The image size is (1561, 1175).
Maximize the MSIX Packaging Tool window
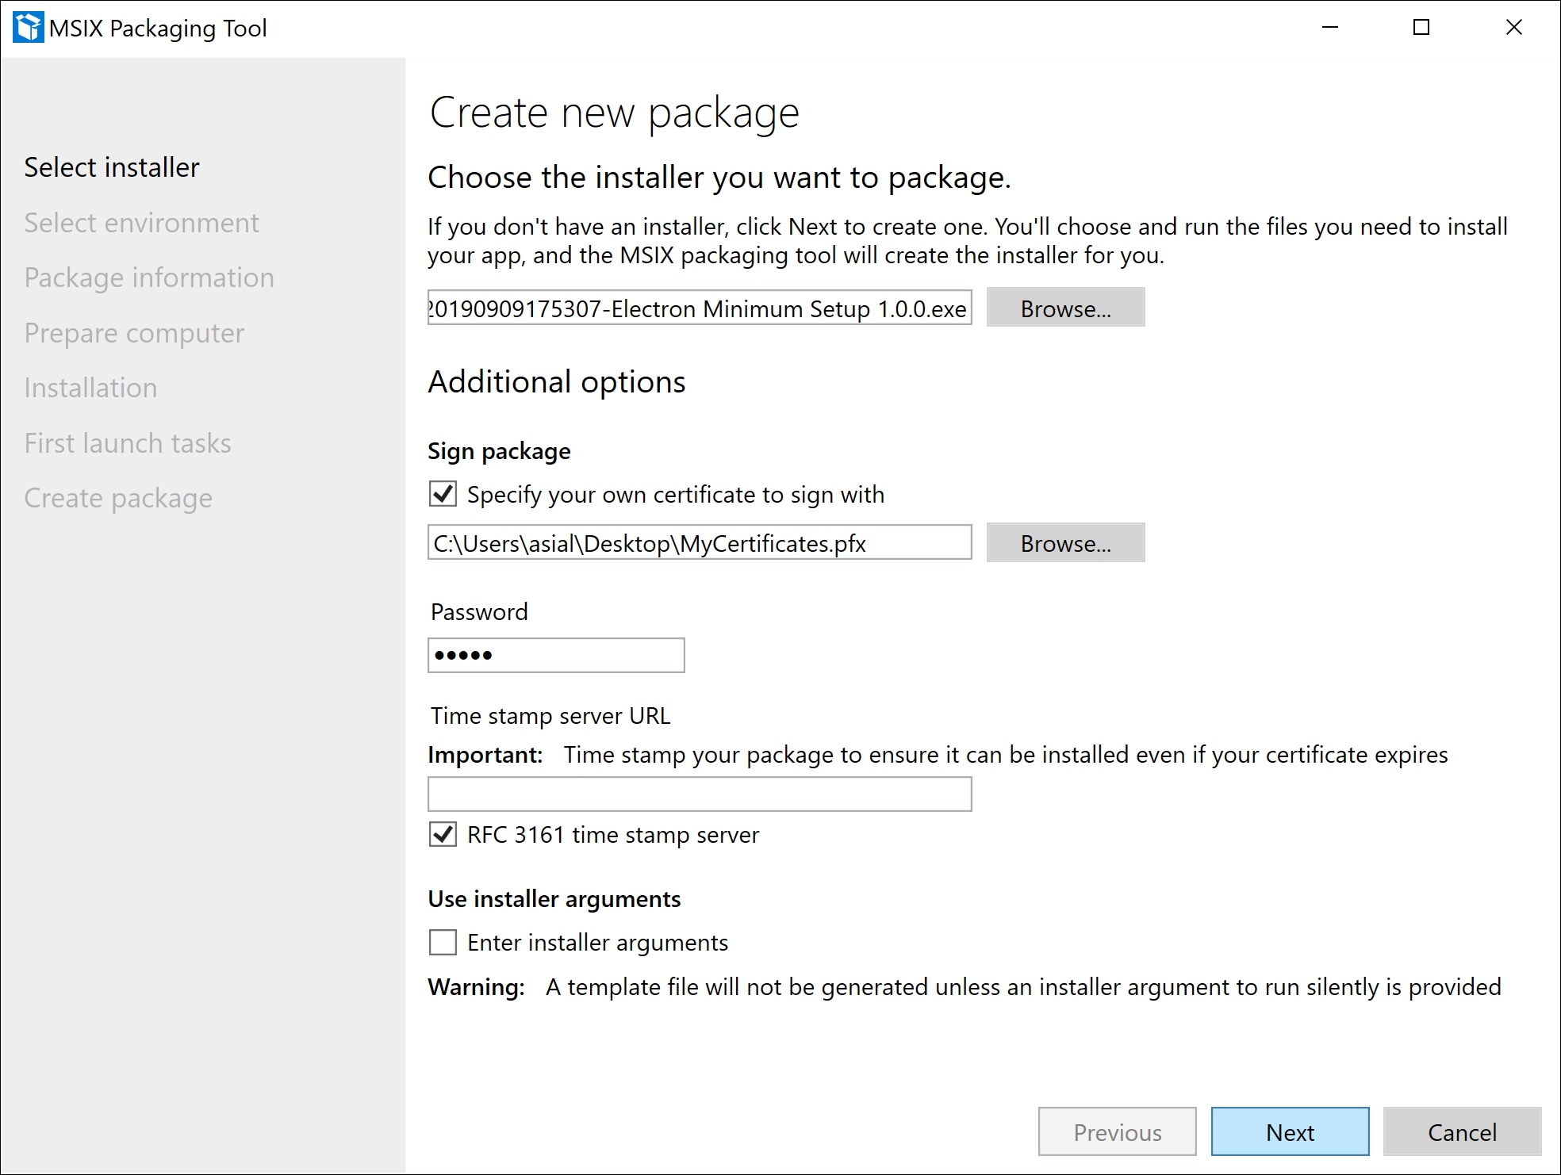(x=1421, y=28)
